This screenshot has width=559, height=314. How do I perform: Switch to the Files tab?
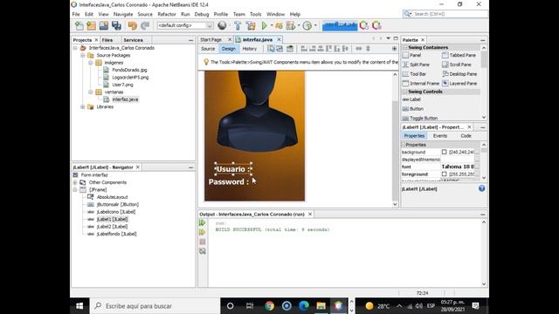[x=107, y=40]
